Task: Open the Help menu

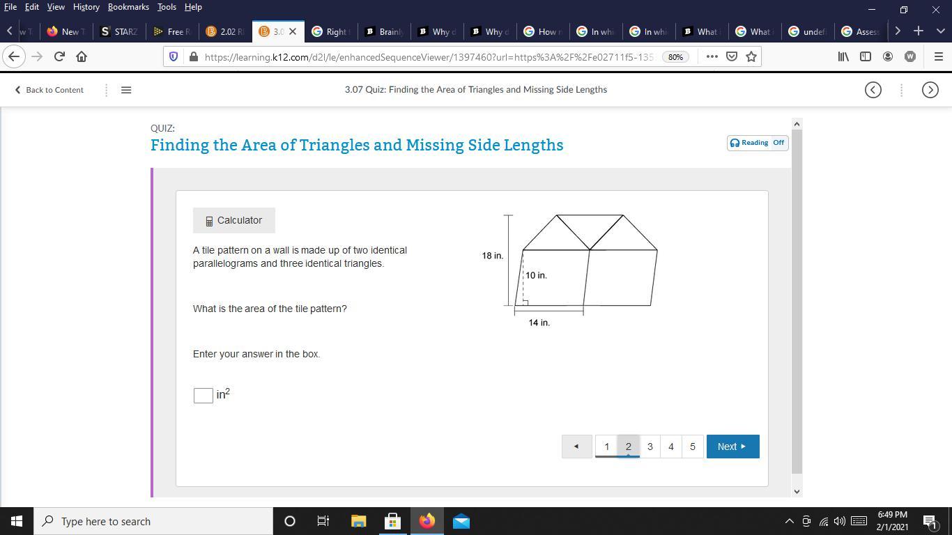Action: 193,7
